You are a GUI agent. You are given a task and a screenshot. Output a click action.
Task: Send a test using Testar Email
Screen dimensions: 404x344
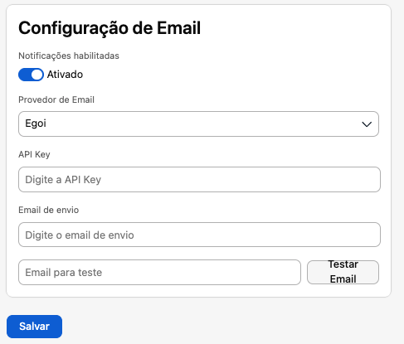[x=343, y=272]
